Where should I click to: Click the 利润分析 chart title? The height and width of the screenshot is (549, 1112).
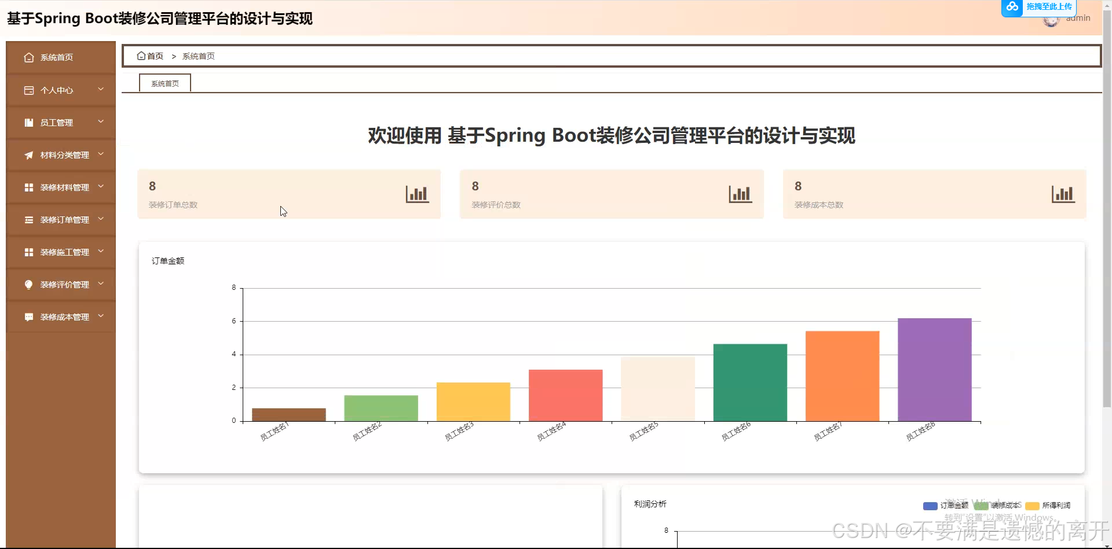click(x=650, y=504)
